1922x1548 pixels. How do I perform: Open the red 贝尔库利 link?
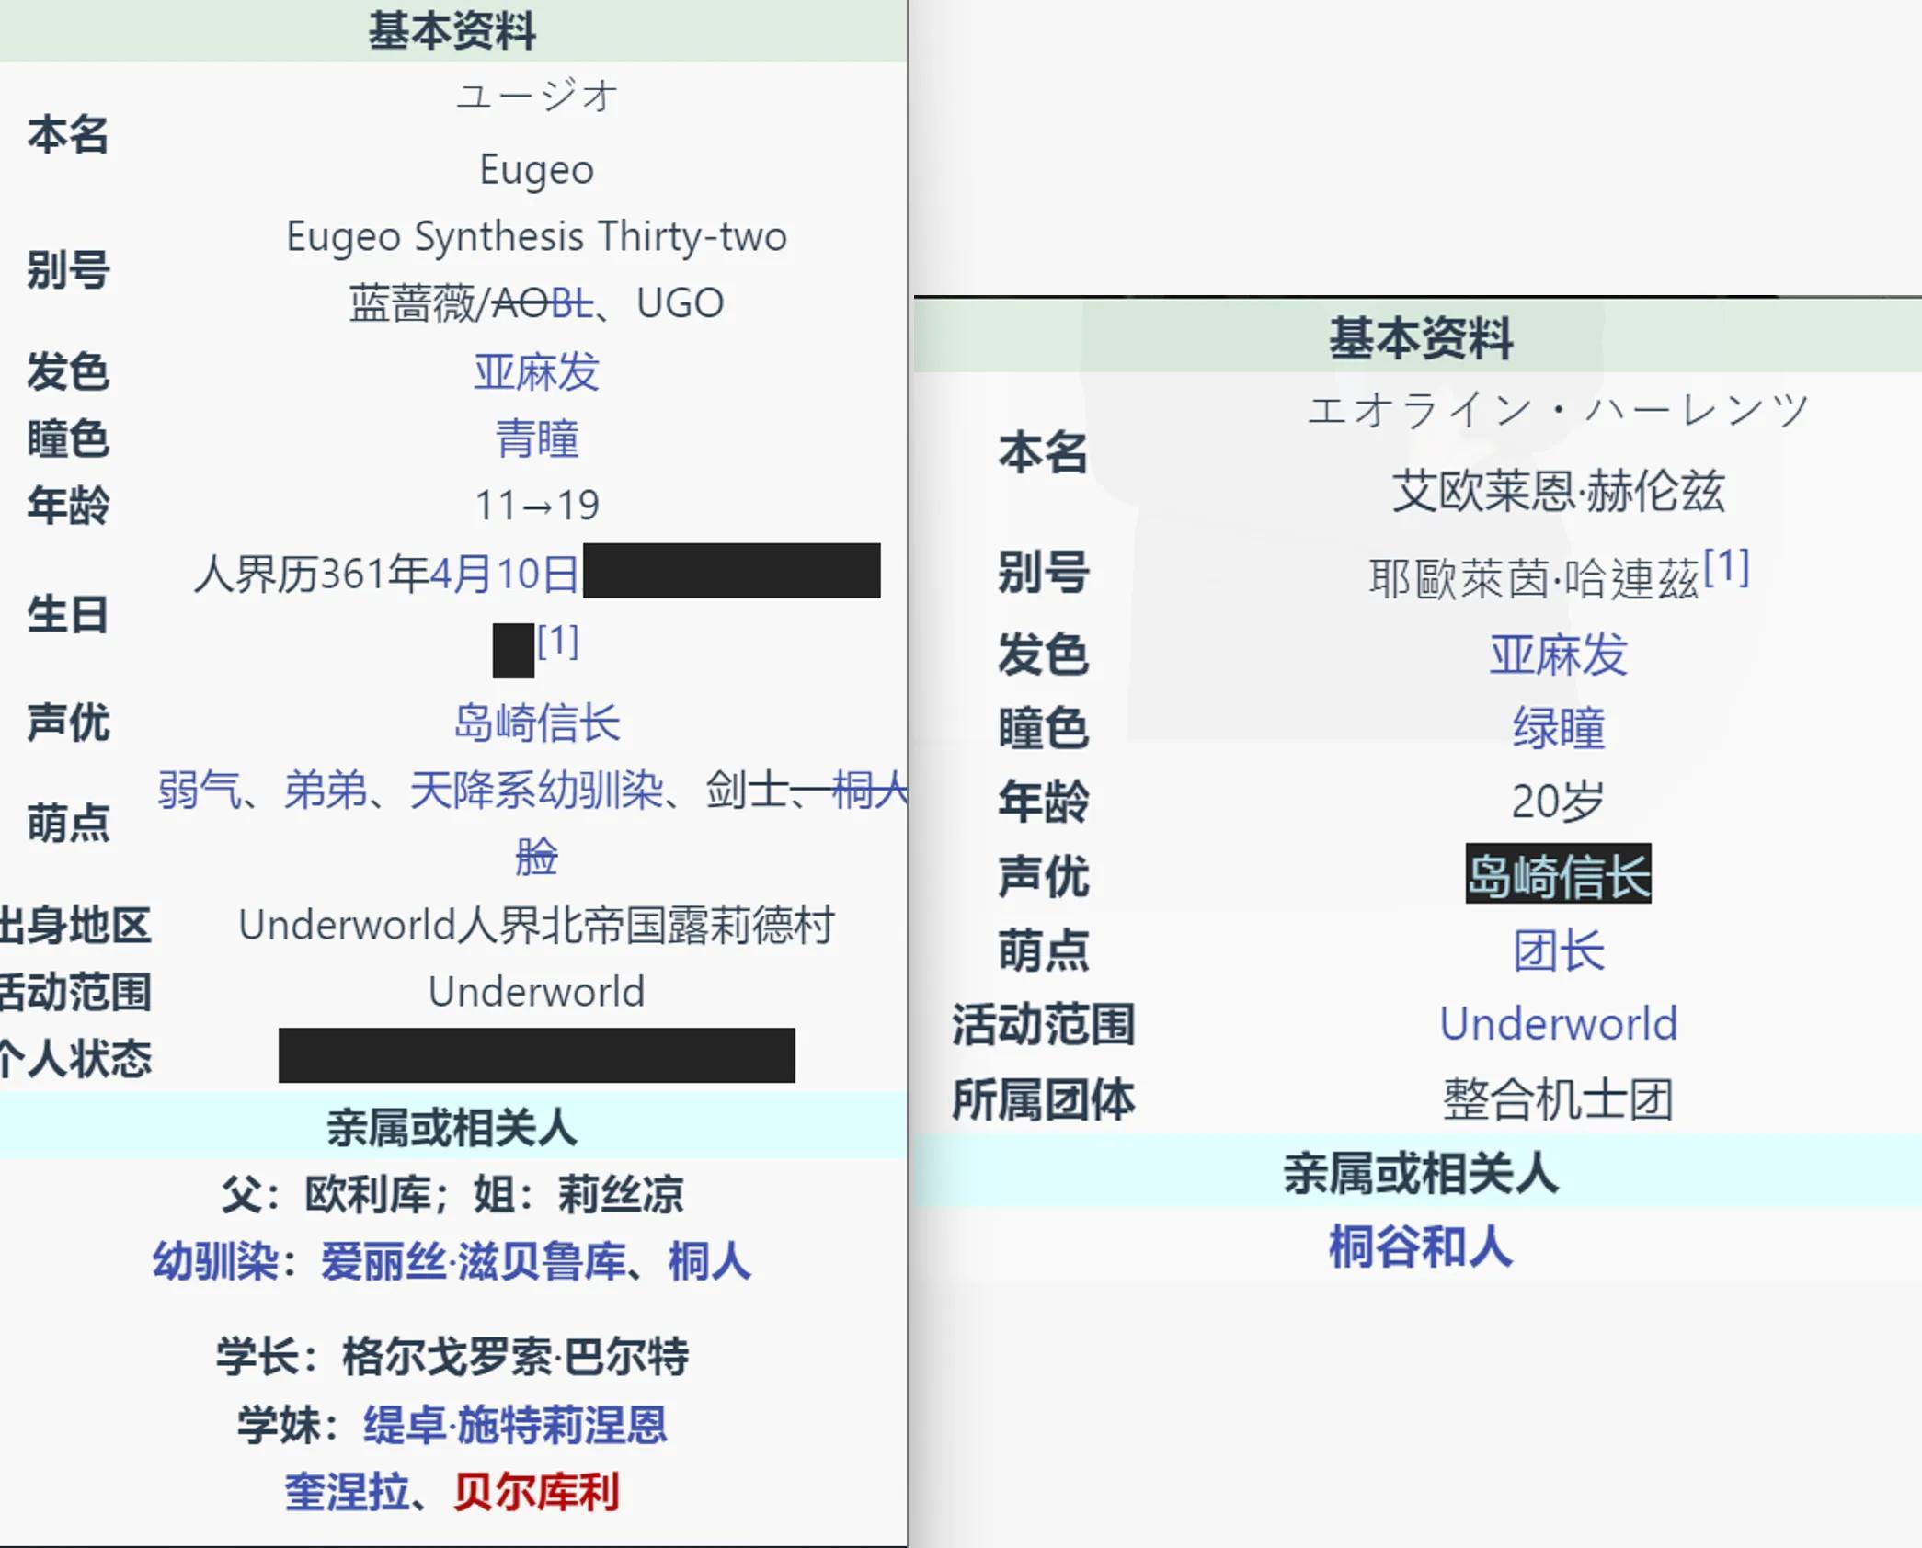(535, 1491)
